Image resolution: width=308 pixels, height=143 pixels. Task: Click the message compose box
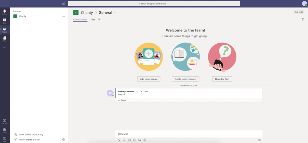pos(189,134)
